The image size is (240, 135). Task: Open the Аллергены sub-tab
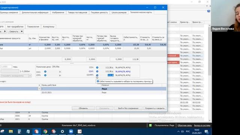tap(48, 27)
